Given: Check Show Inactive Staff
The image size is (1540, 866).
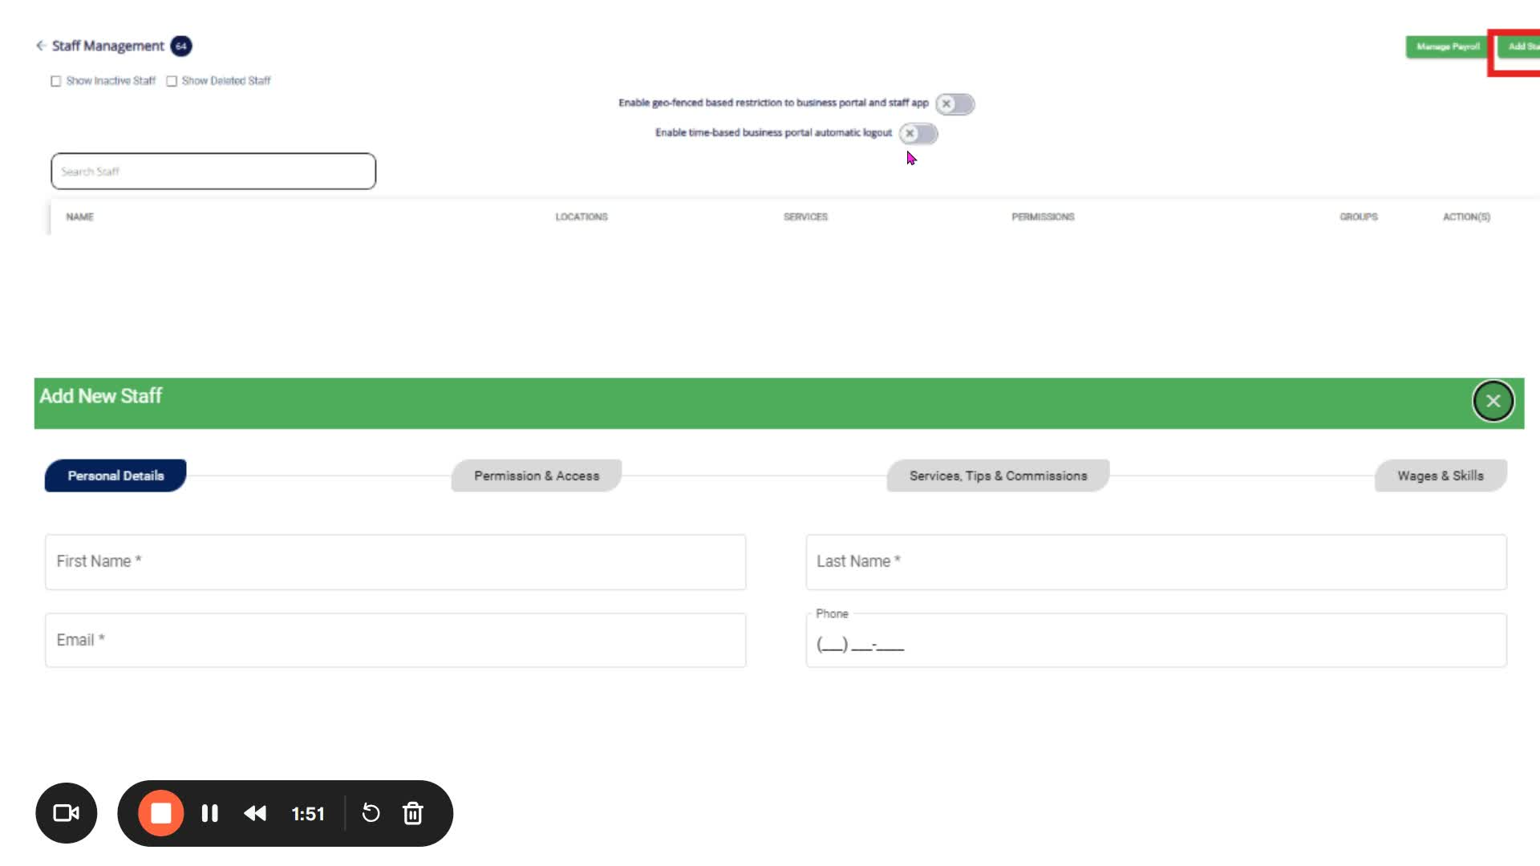Looking at the screenshot, I should [56, 81].
